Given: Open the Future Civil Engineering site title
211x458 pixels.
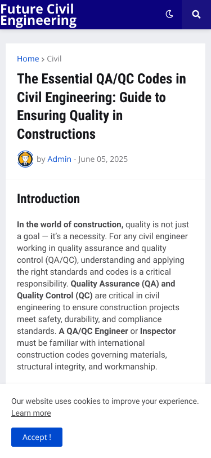Looking at the screenshot, I should [38, 15].
